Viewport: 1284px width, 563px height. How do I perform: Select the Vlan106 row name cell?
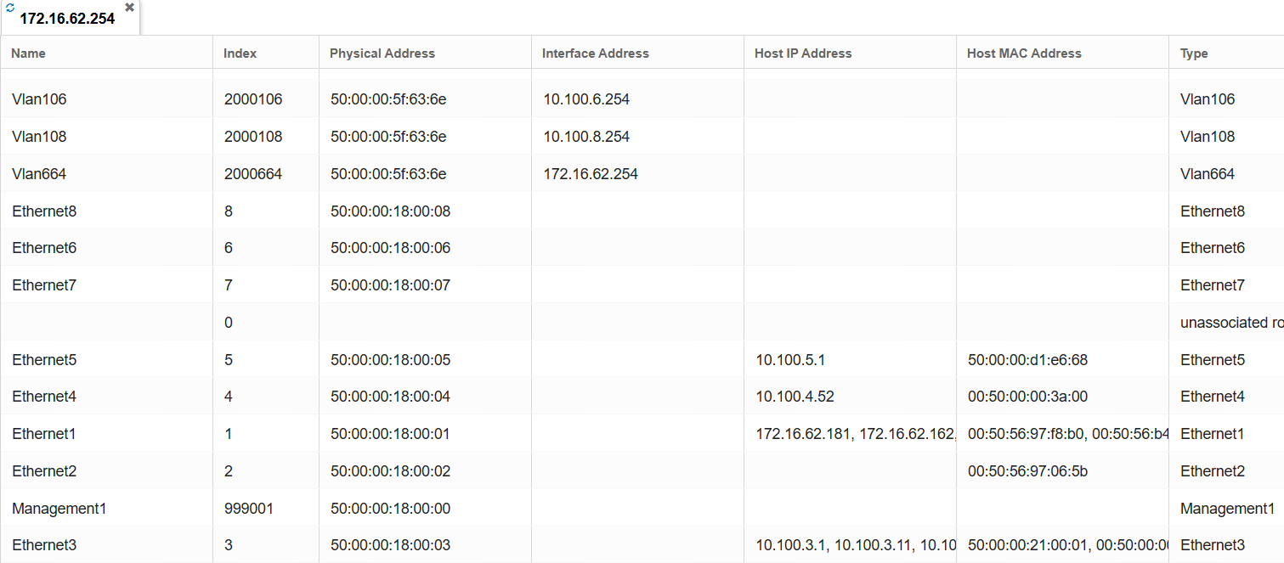[x=39, y=99]
